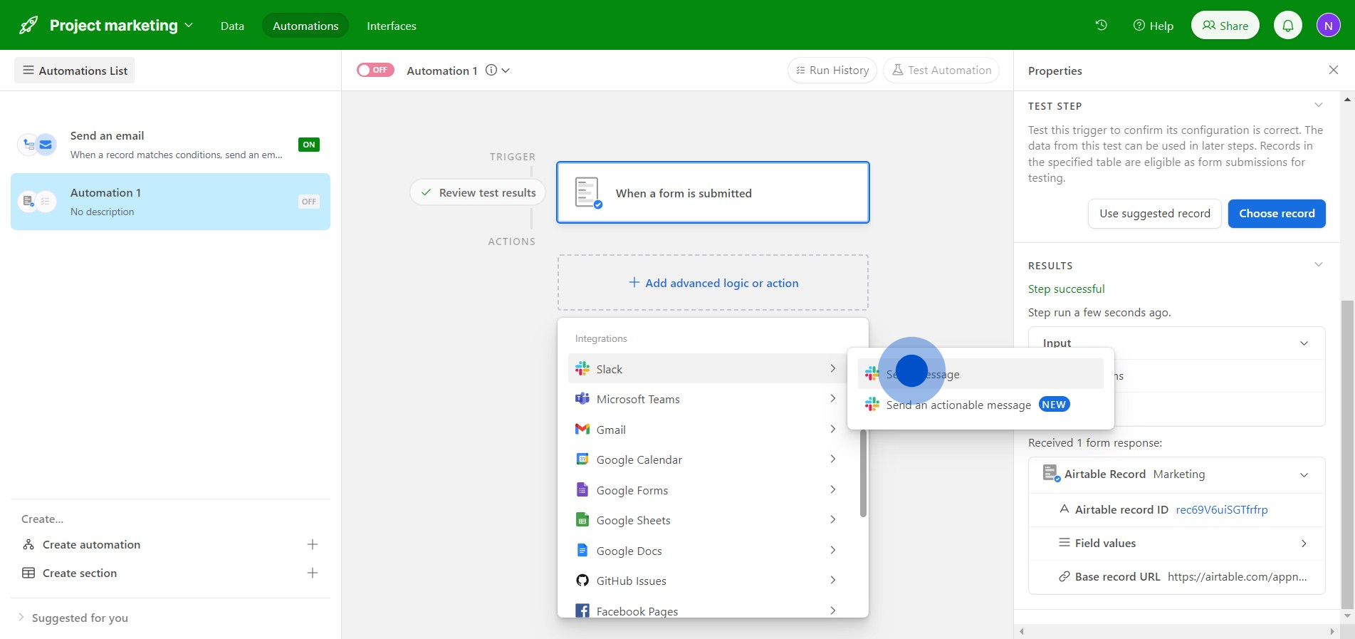Click the Properties horizontal scrollbar
1355x639 pixels.
(x=1178, y=631)
